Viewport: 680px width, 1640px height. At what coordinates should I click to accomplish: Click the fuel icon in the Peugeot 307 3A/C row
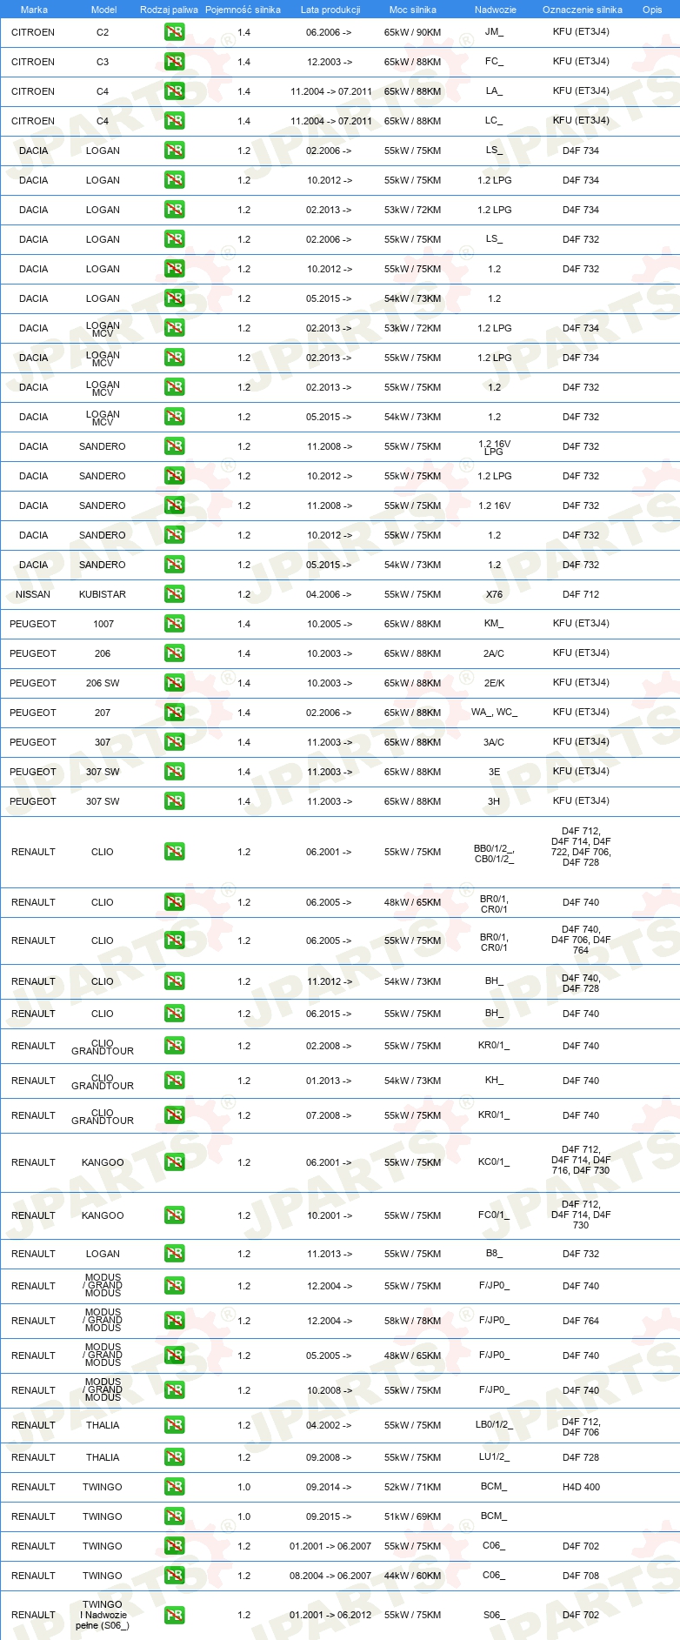[175, 742]
